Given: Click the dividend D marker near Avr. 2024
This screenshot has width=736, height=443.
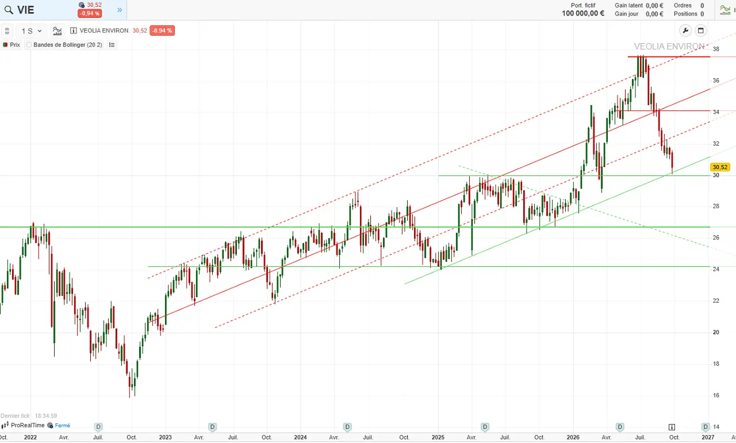Looking at the screenshot, I should pyautogui.click(x=347, y=427).
